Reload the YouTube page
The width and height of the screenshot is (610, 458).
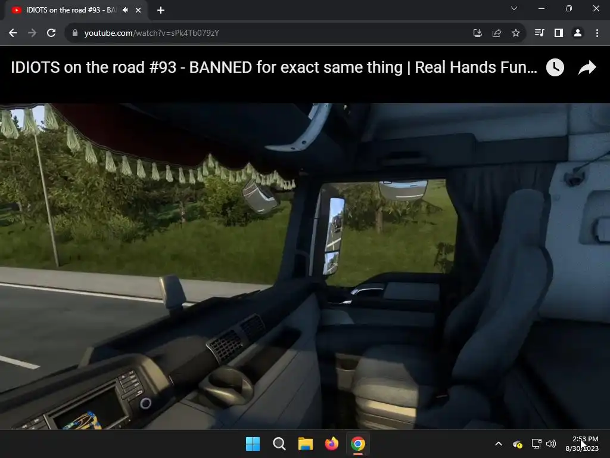51,33
